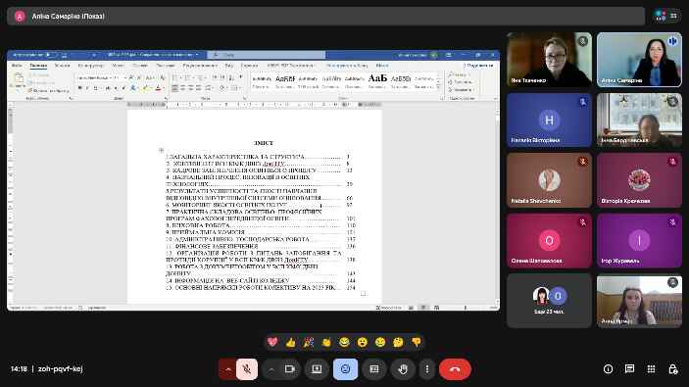Click the Find button in Word ribbon
Screen dimensions: 689x387
[x=458, y=74]
